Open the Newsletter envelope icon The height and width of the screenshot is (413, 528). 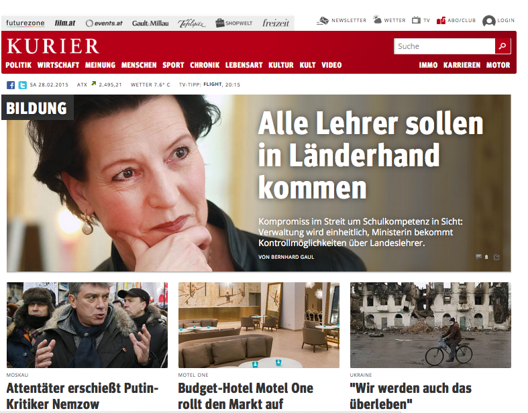322,21
